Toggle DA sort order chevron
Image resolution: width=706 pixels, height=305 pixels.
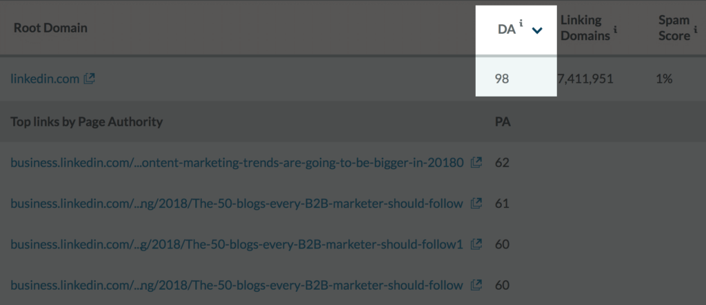pos(538,30)
